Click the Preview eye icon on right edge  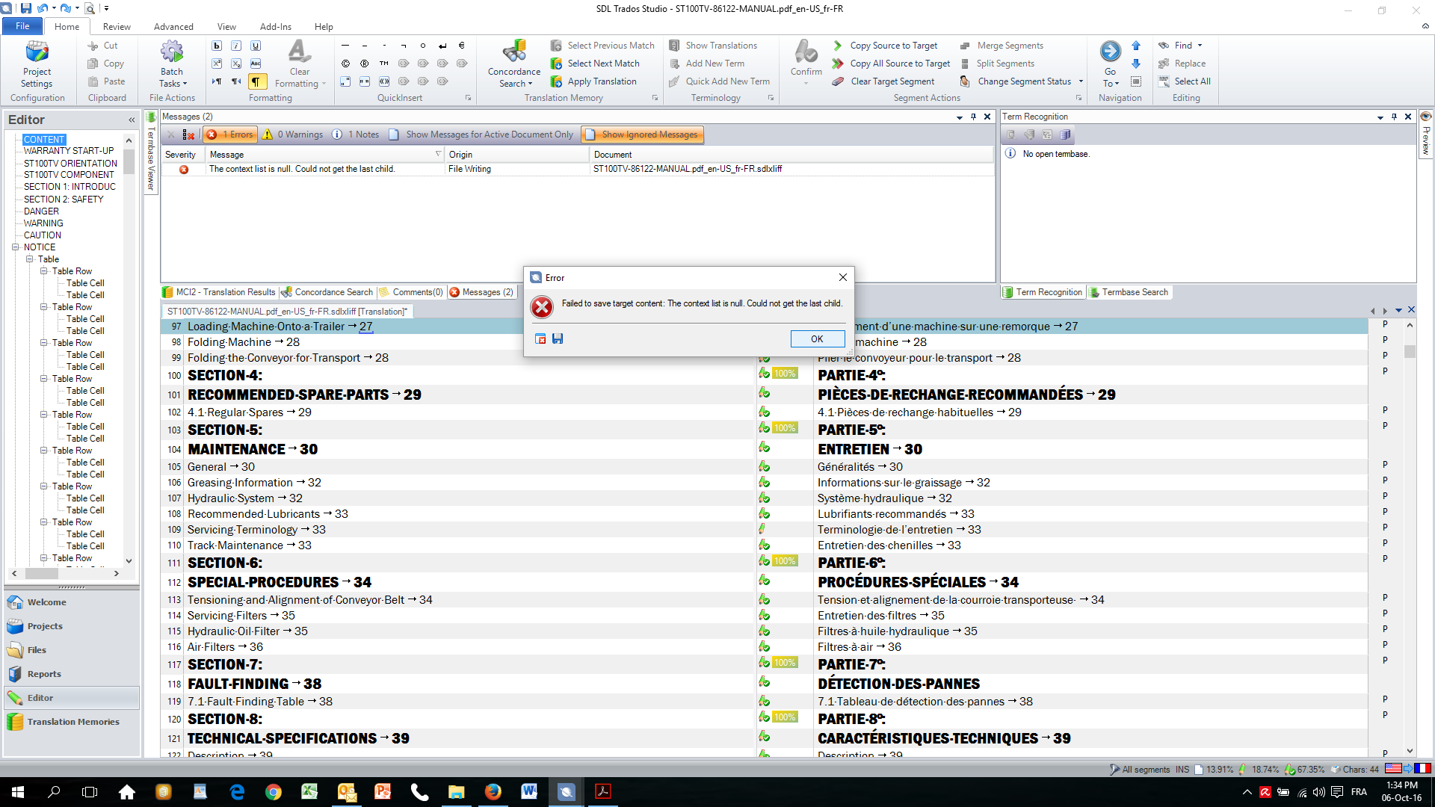point(1426,117)
